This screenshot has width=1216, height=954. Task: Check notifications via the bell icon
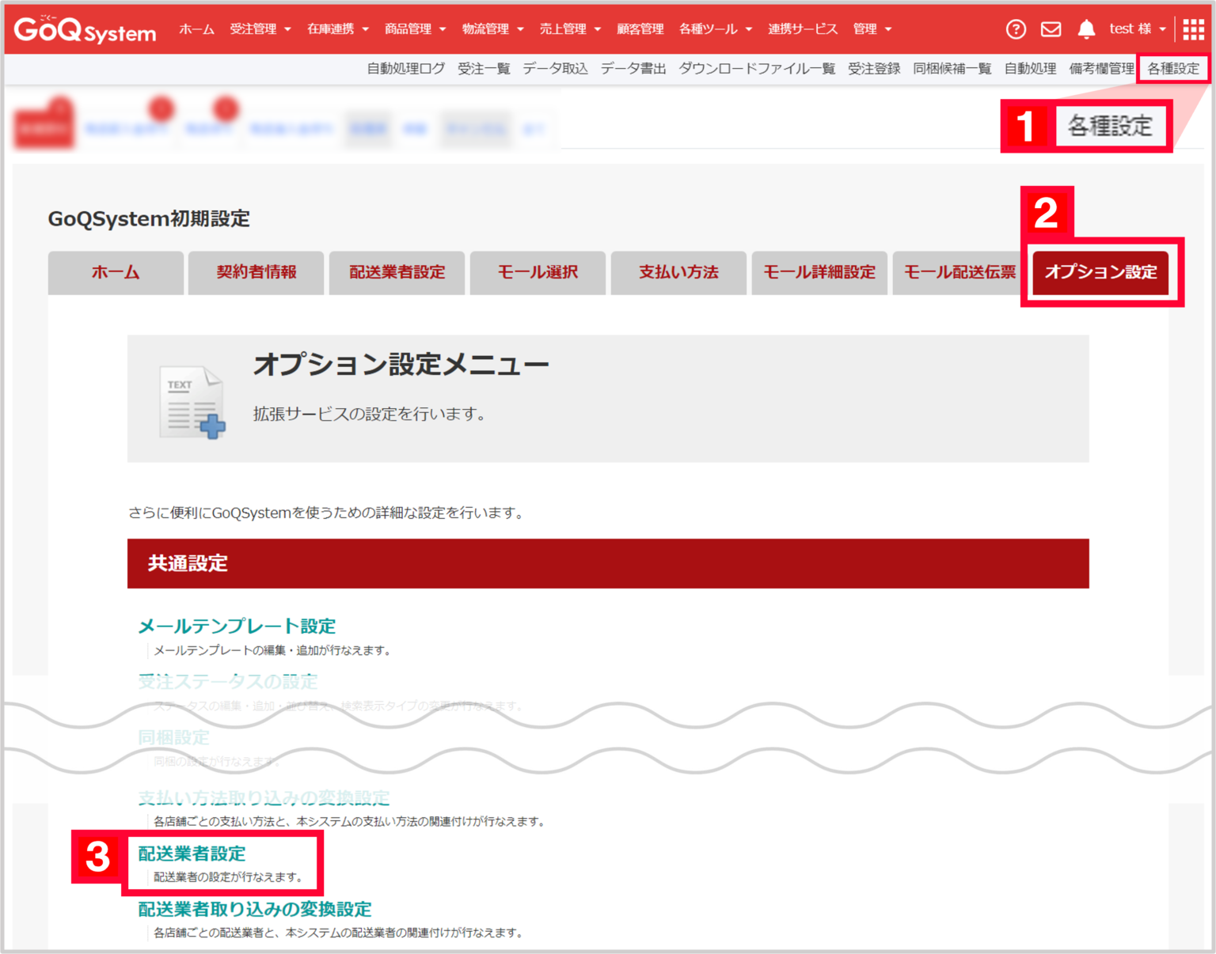click(1086, 28)
